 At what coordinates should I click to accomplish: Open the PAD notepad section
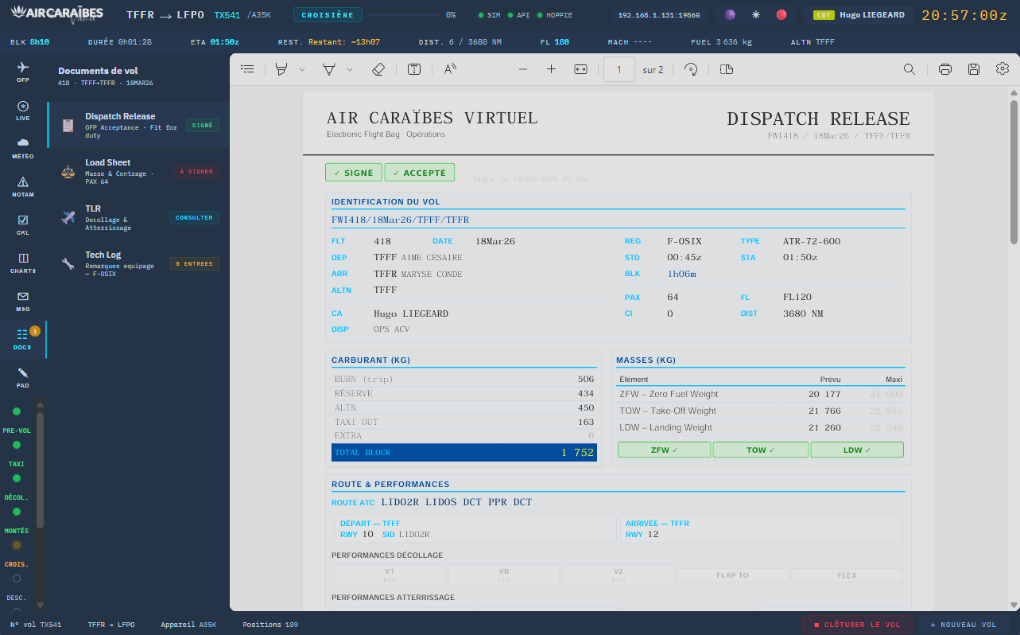[x=23, y=377]
